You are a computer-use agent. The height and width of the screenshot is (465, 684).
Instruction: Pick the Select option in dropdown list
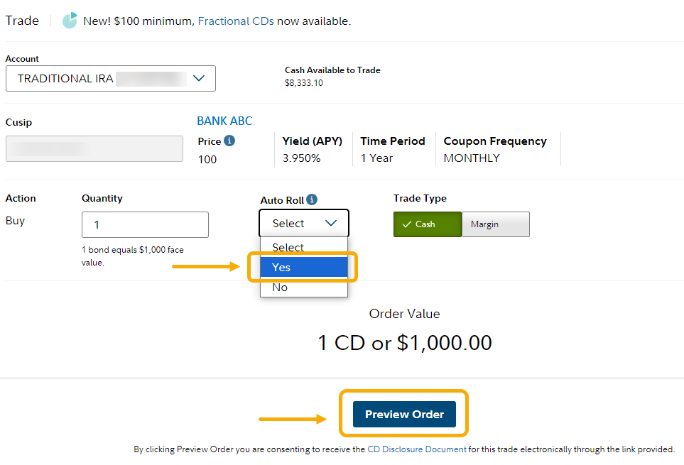[304, 247]
